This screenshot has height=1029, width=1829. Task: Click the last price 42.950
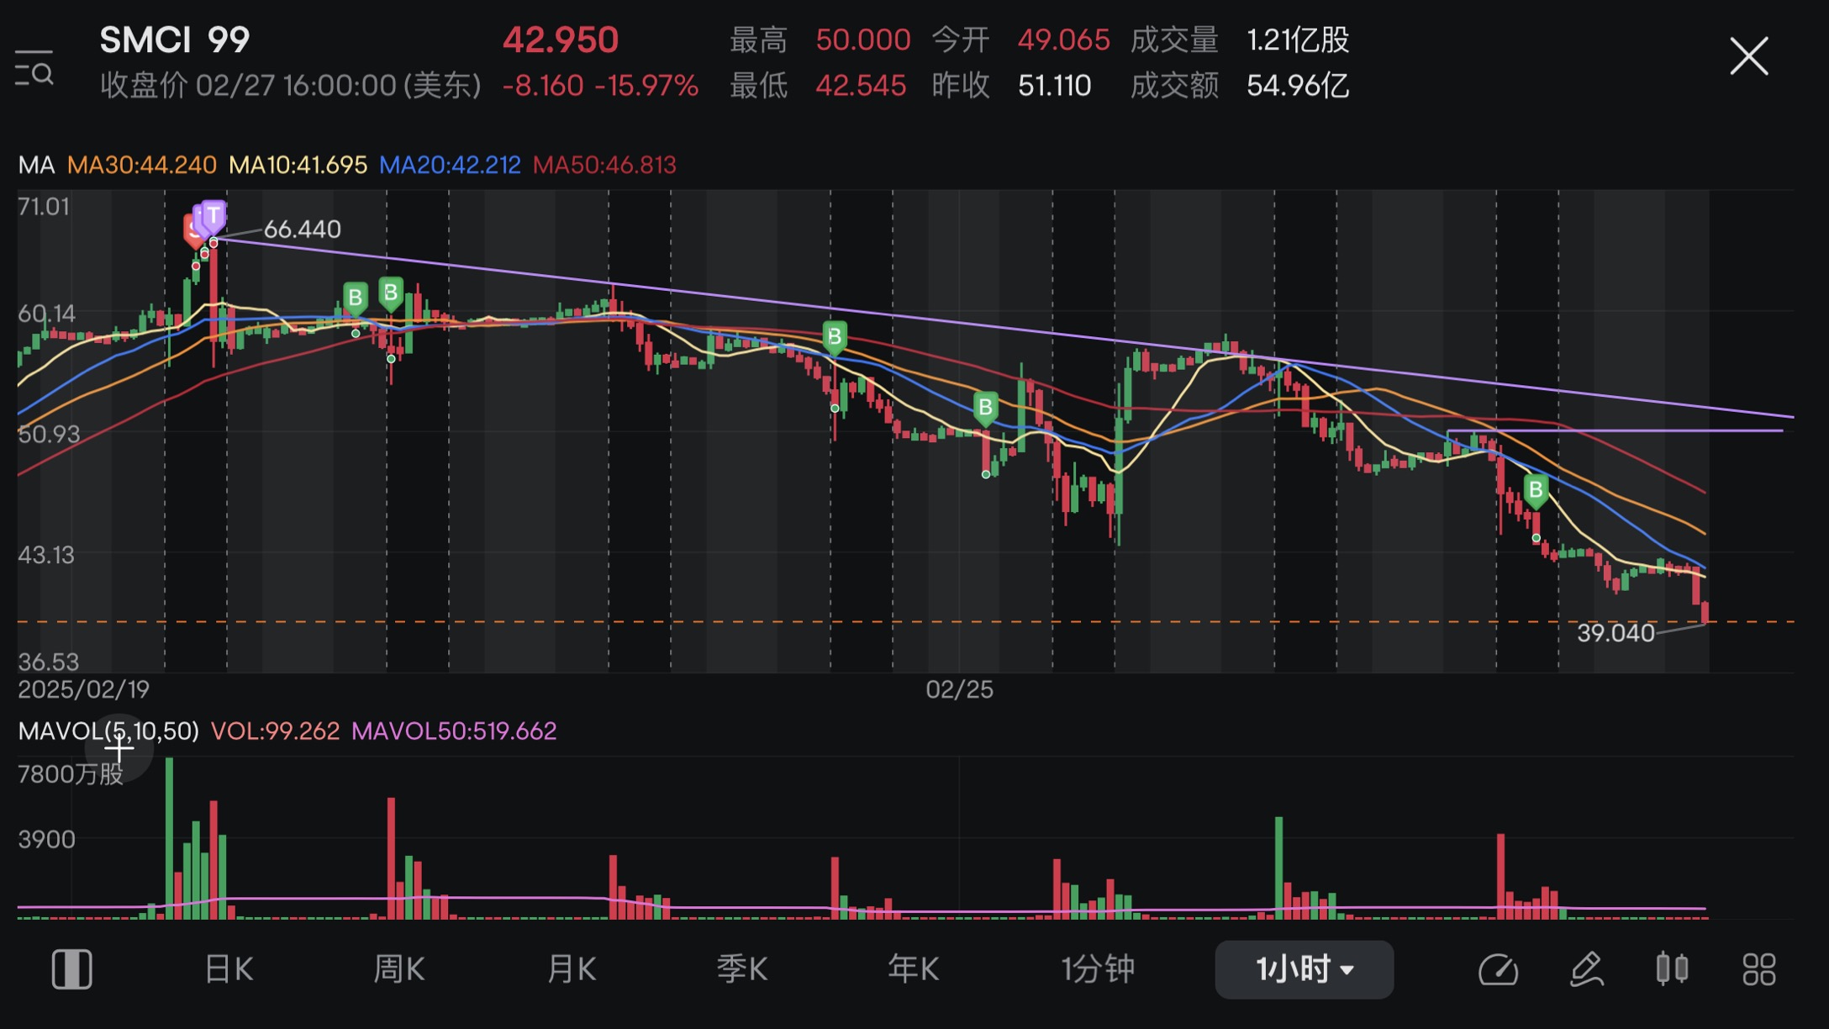[x=560, y=40]
